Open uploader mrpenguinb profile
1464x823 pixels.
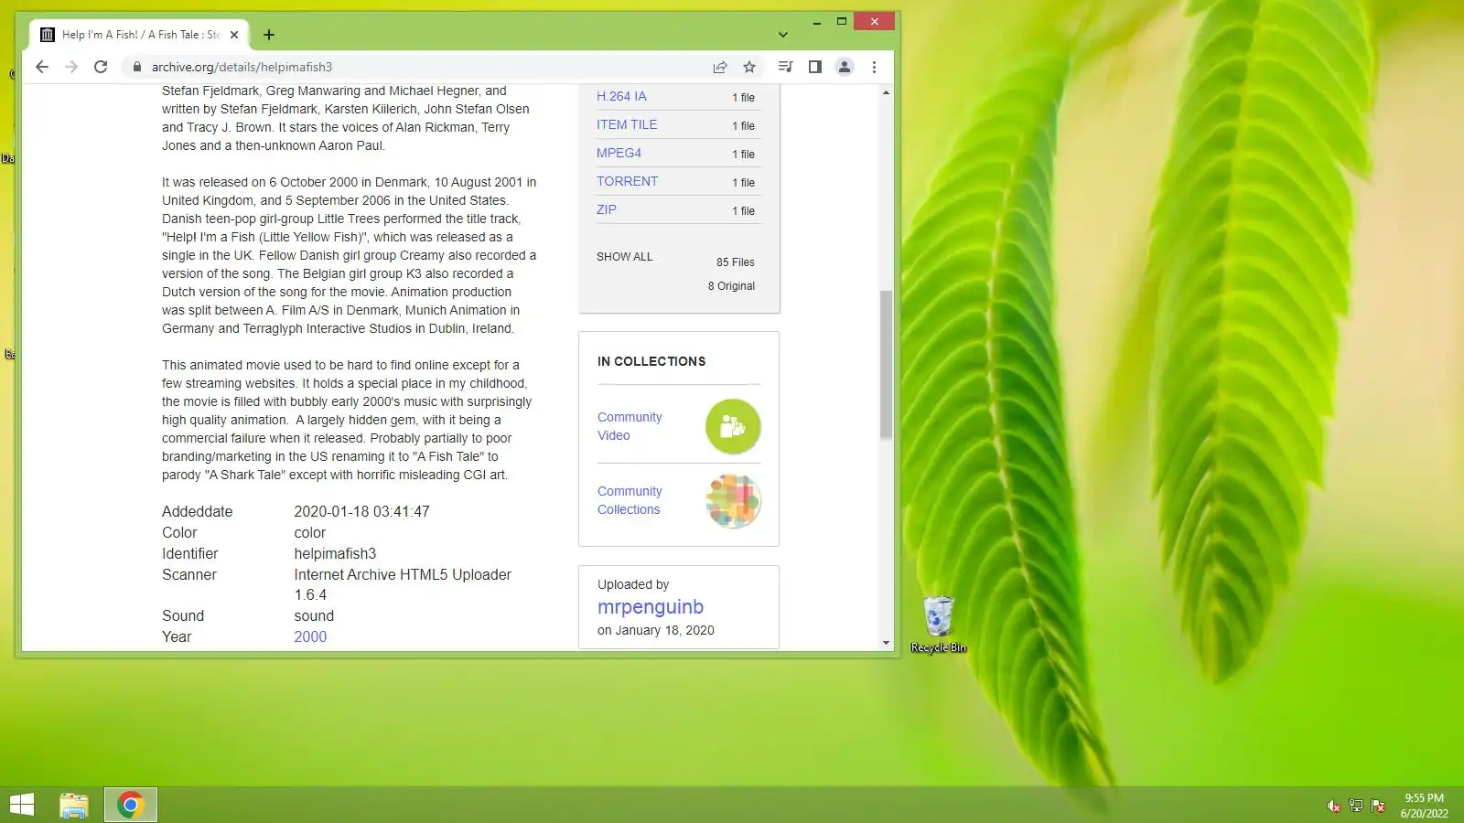[651, 607]
